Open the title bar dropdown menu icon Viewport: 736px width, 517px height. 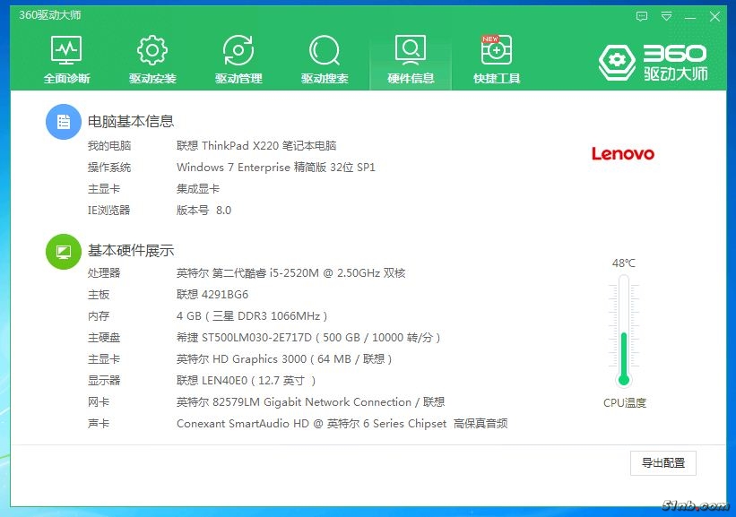[x=666, y=17]
